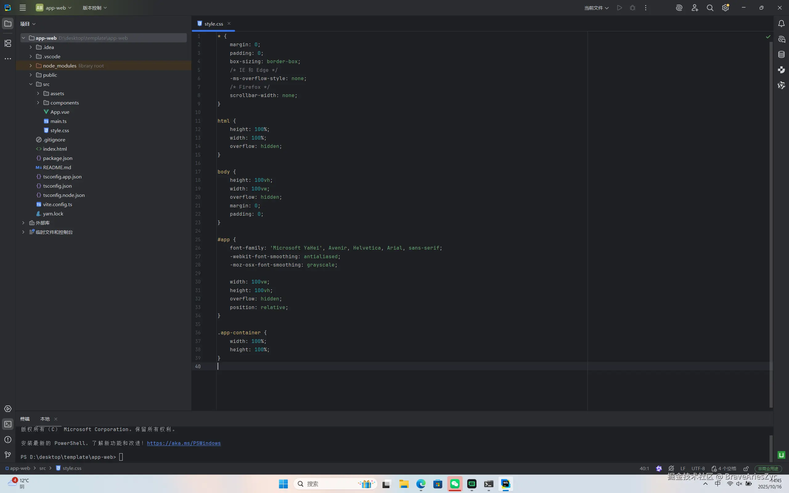The height and width of the screenshot is (493, 789).
Task: Open the aka.ms/PSWindows link
Action: pyautogui.click(x=184, y=443)
